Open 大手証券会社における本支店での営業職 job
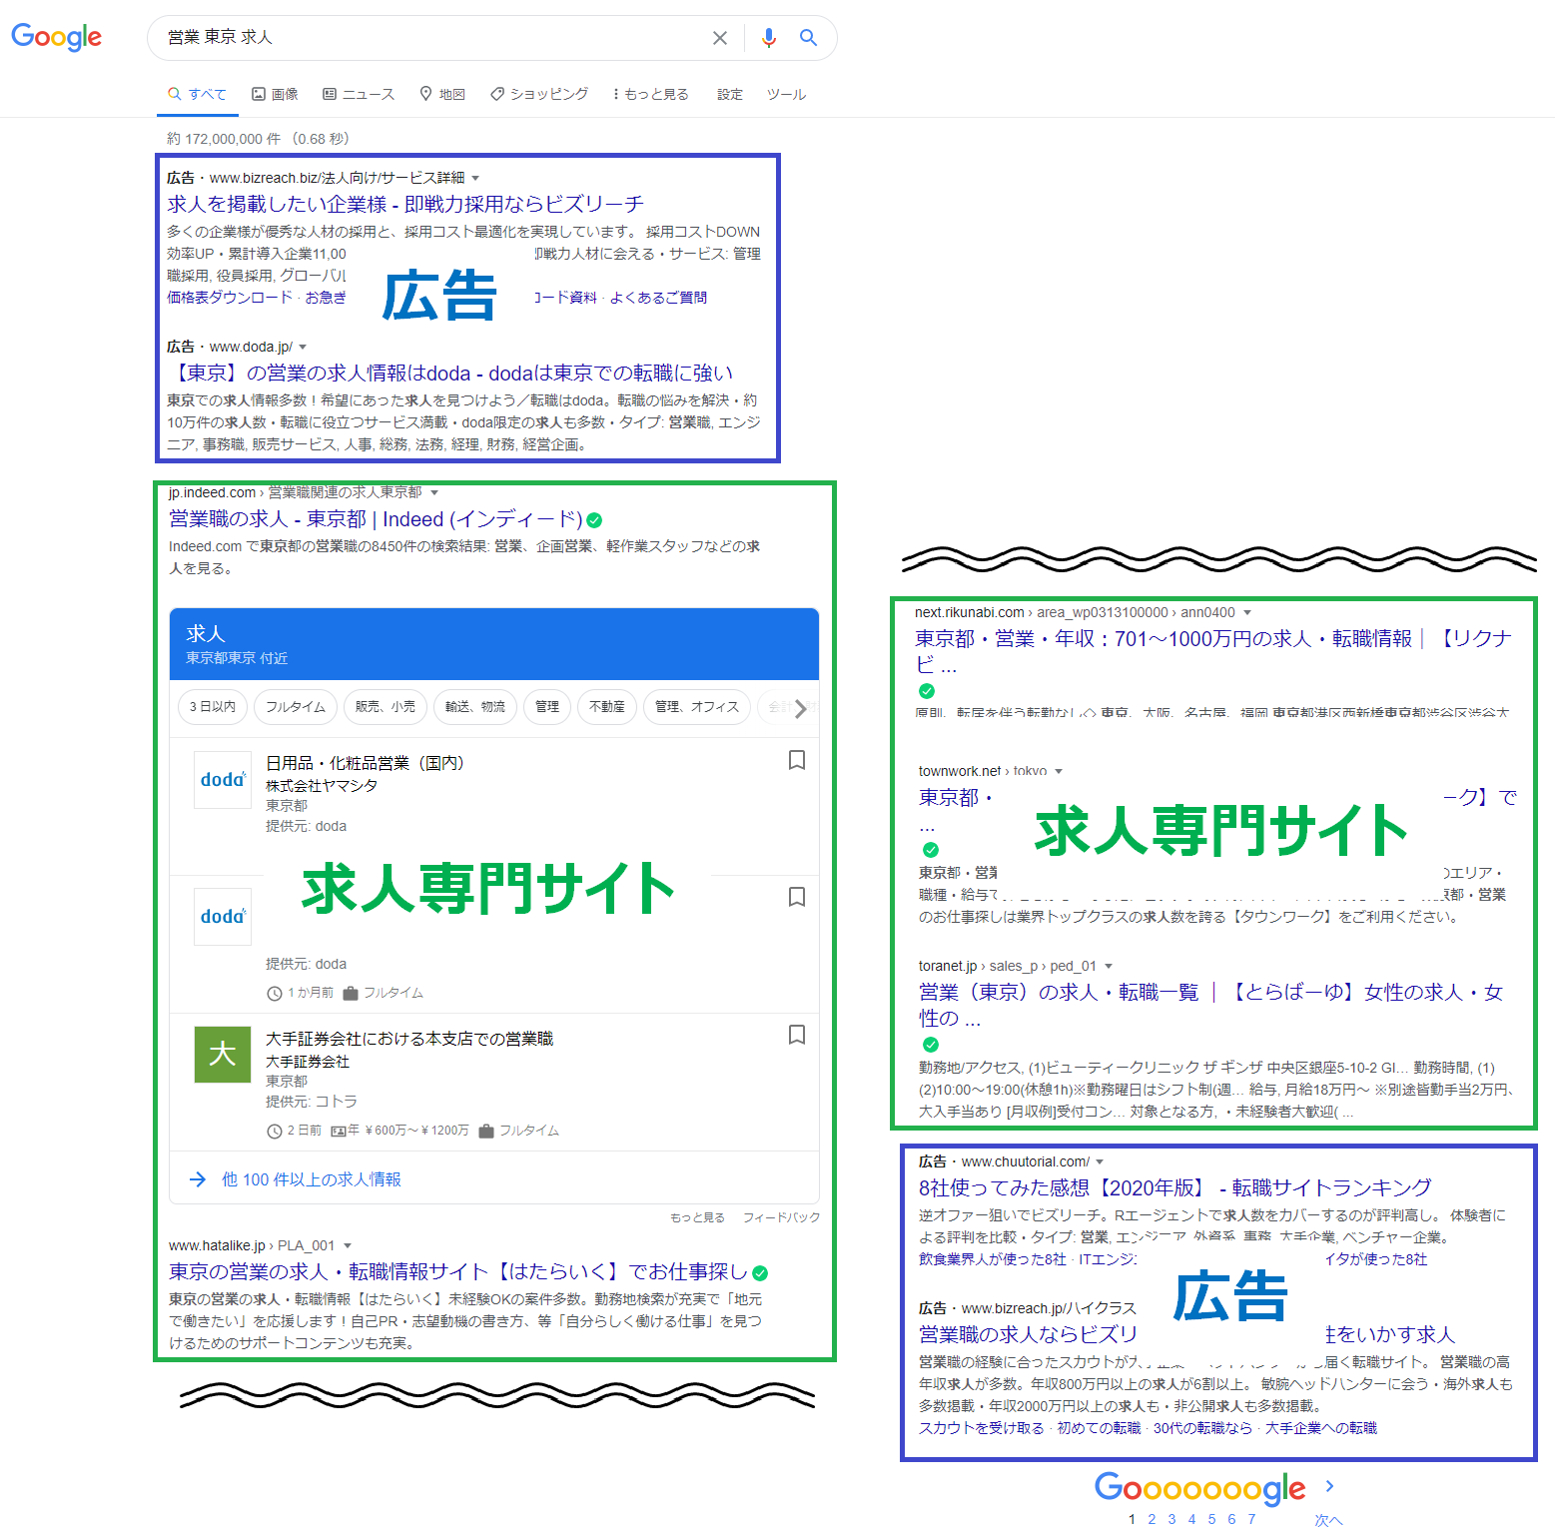Image resolution: width=1555 pixels, height=1539 pixels. pyautogui.click(x=409, y=1039)
